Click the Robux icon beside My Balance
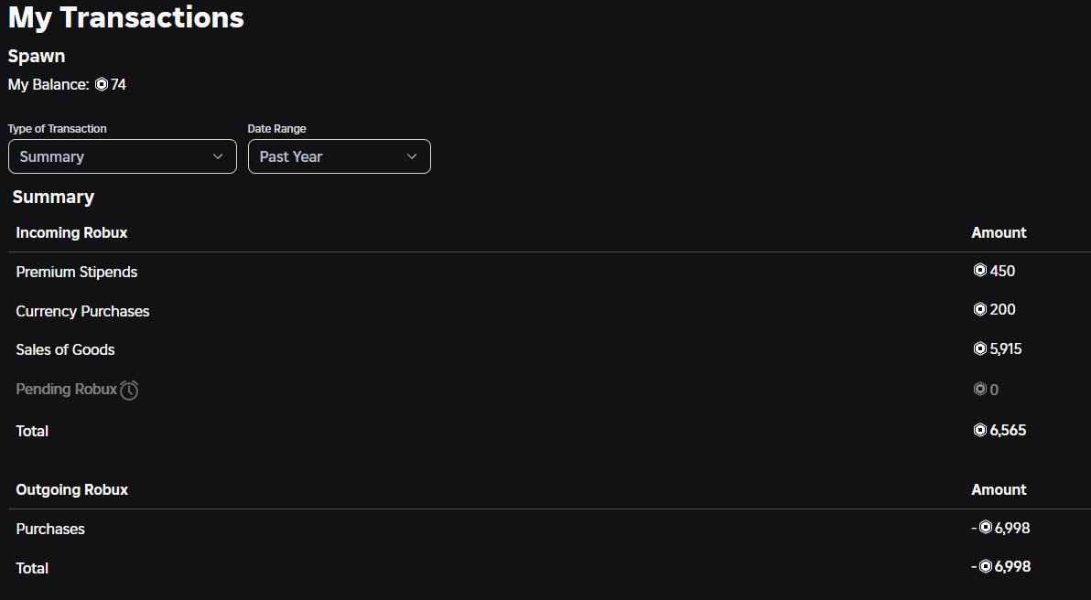This screenshot has width=1091, height=600. click(102, 84)
